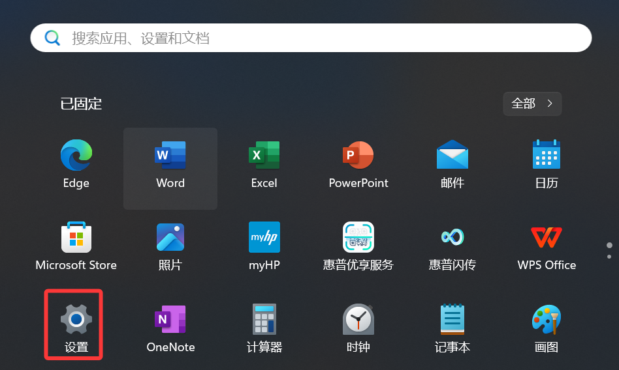The image size is (619, 370).
Task: Open the 邮件 mail app
Action: click(452, 165)
